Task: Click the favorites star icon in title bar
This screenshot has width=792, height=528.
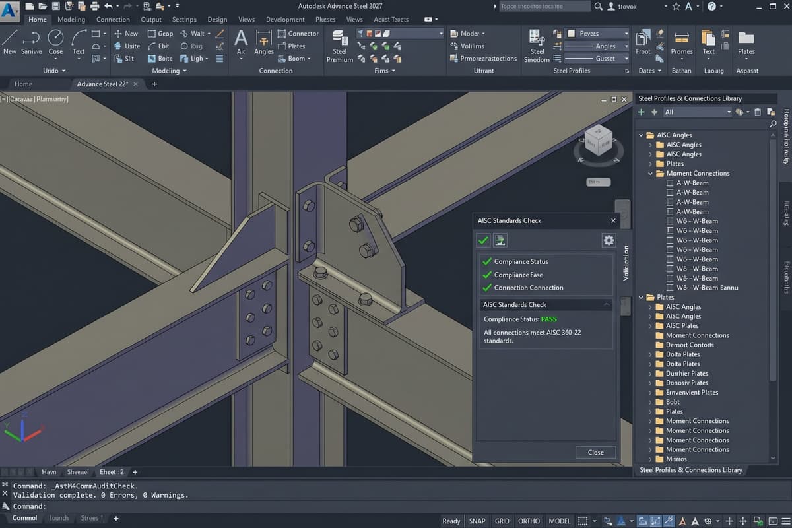Action: click(676, 6)
